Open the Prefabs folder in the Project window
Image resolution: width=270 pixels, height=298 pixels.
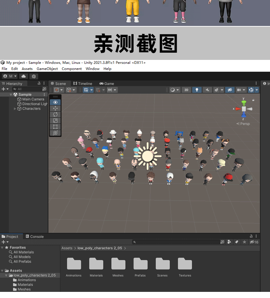coord(140,267)
